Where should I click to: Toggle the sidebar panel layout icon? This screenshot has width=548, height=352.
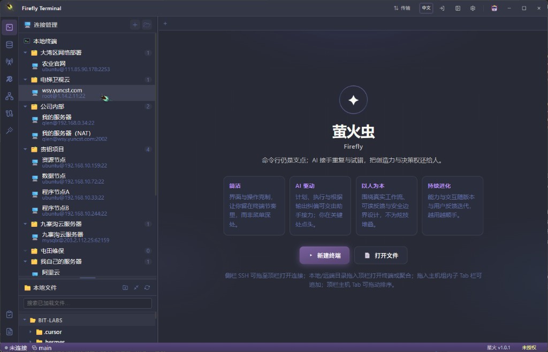tap(458, 8)
